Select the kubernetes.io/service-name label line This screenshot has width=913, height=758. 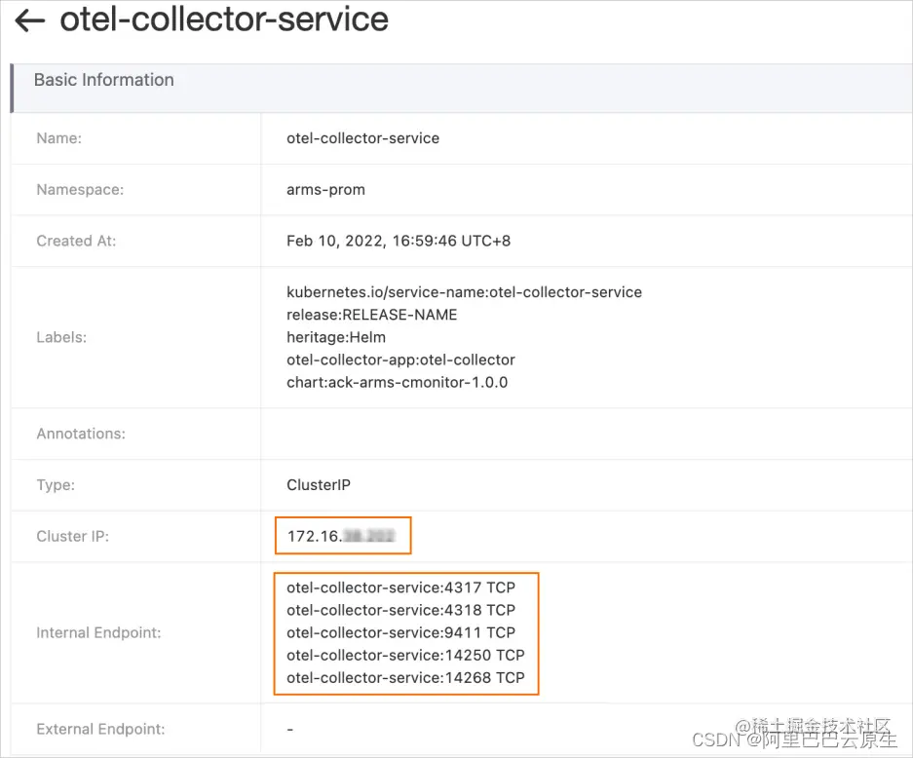pos(464,292)
